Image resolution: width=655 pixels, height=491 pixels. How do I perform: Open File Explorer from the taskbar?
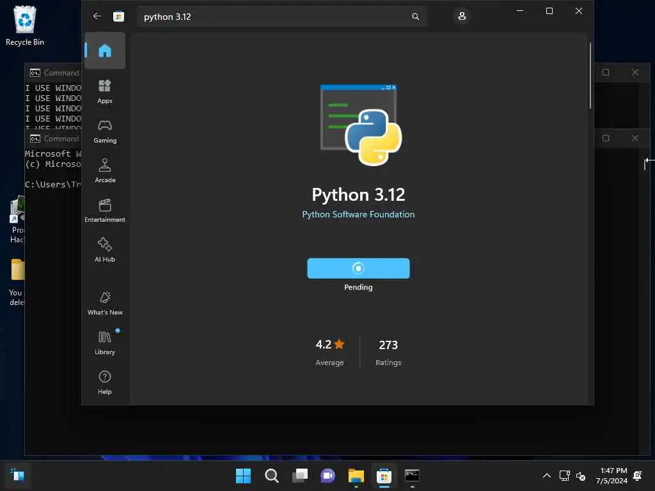356,476
